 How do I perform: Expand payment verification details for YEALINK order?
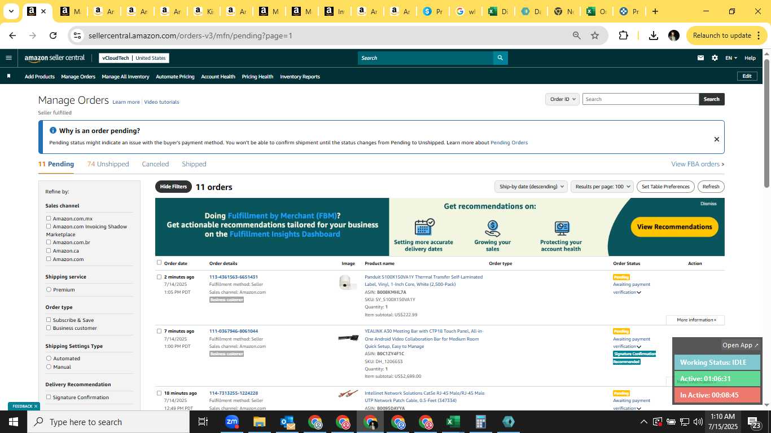(639, 347)
